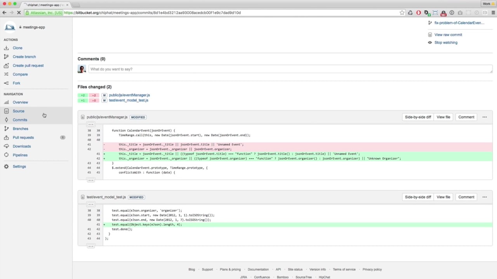Toggle Stop watching for this commit

(446, 43)
